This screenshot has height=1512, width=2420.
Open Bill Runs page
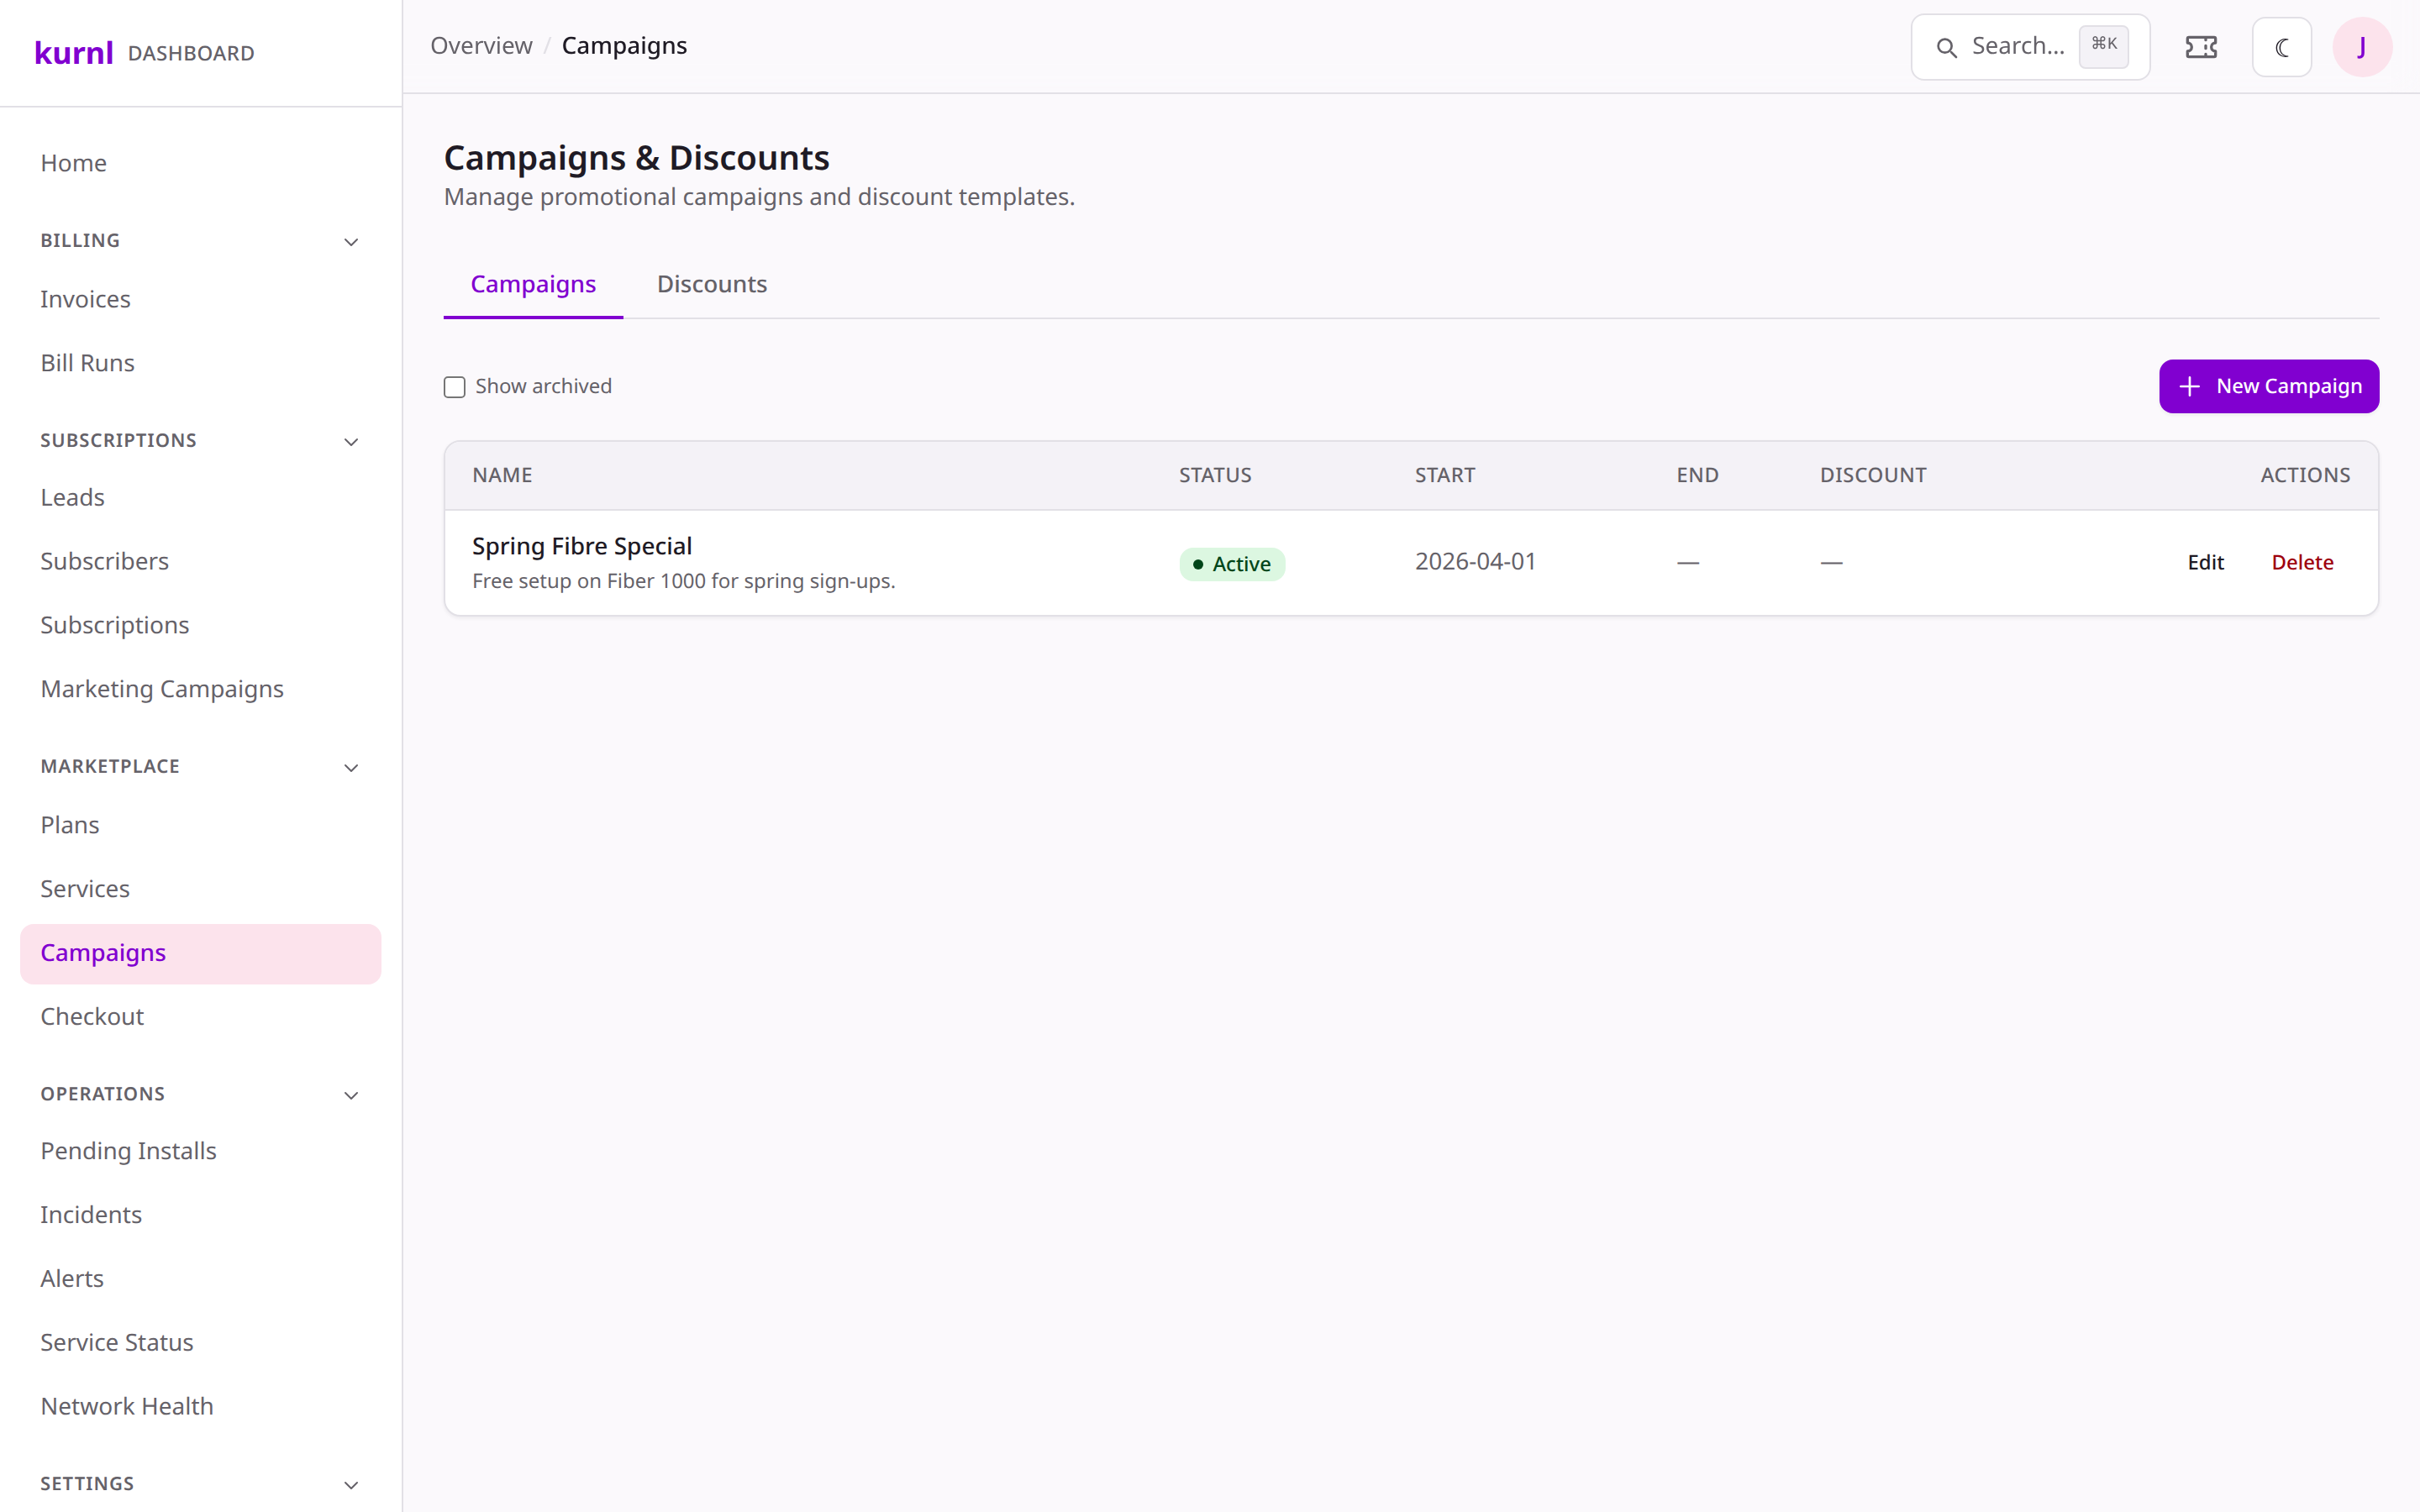pyautogui.click(x=200, y=363)
